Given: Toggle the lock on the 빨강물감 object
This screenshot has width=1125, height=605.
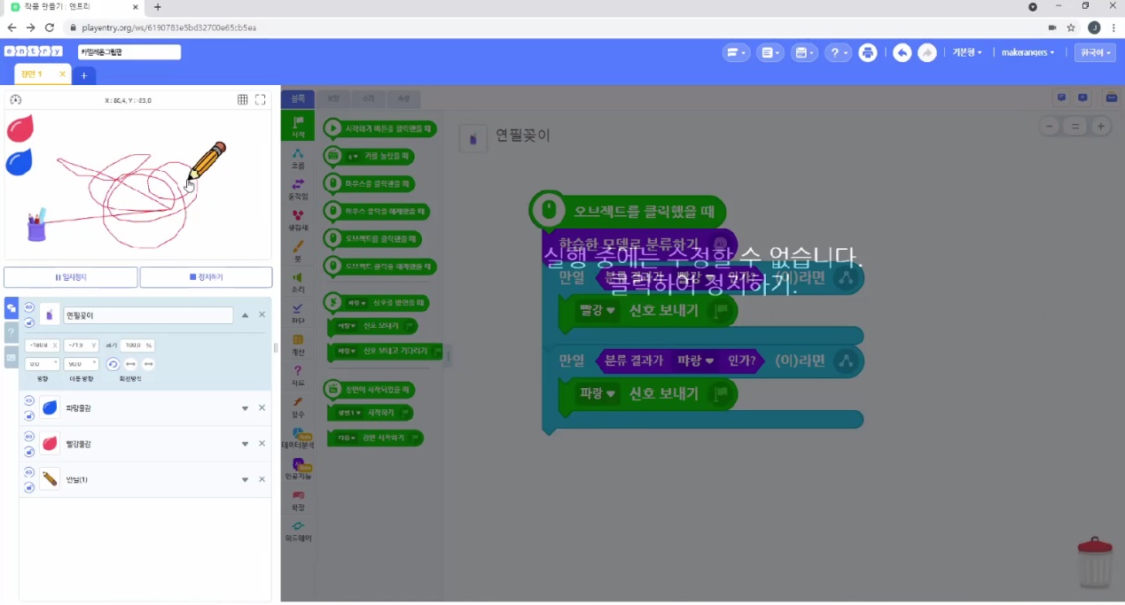Looking at the screenshot, I should [29, 450].
